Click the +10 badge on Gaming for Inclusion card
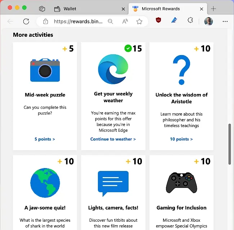The width and height of the screenshot is (234, 230). [x=202, y=161]
